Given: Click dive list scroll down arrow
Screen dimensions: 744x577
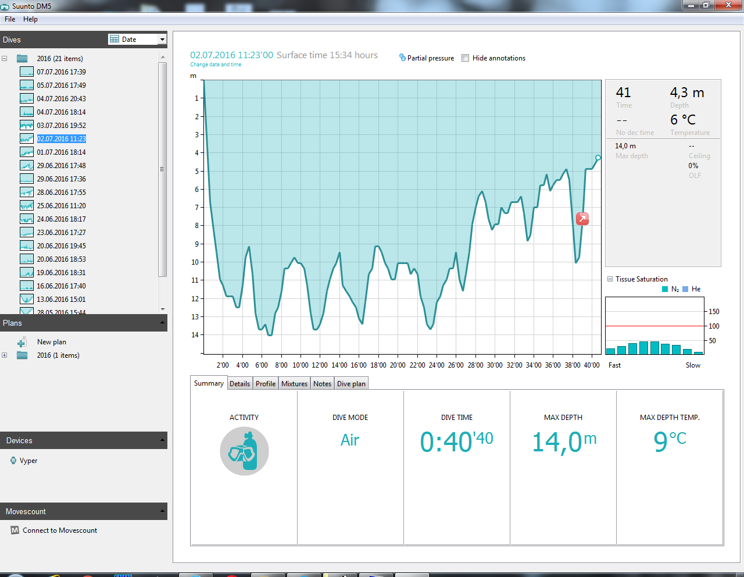Looking at the screenshot, I should click(x=163, y=309).
